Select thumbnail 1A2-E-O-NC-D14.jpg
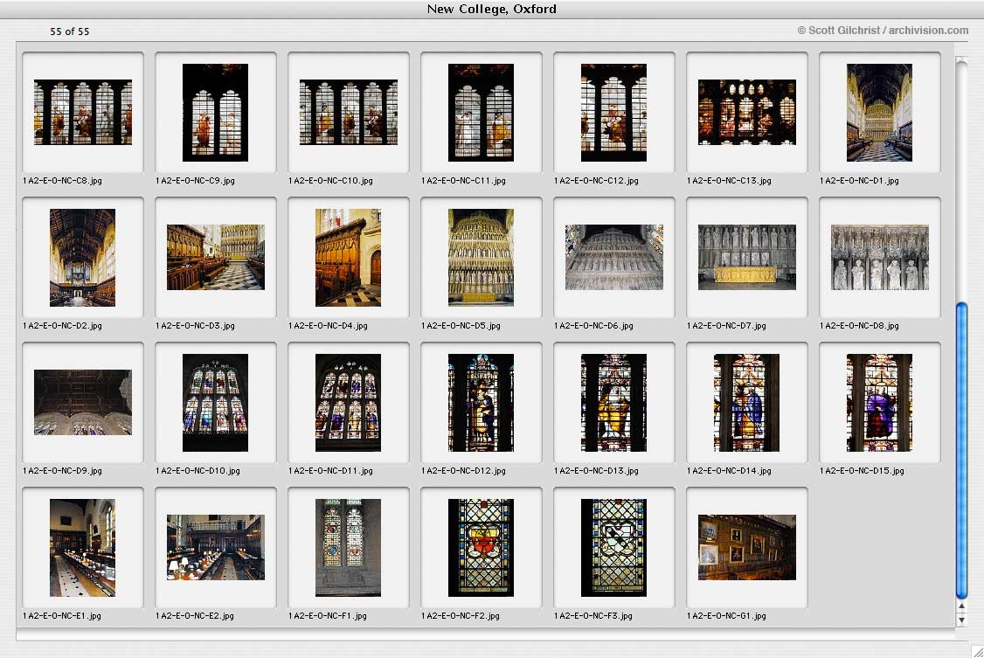Image resolution: width=984 pixels, height=658 pixels. [747, 403]
